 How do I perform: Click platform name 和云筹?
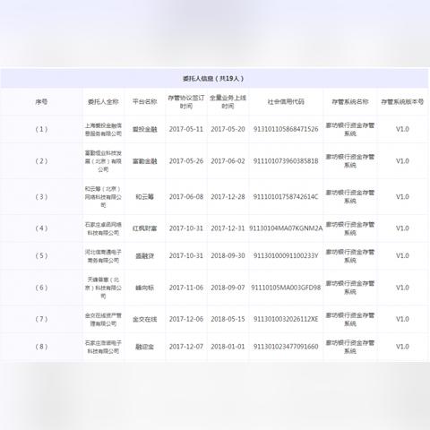click(x=145, y=197)
